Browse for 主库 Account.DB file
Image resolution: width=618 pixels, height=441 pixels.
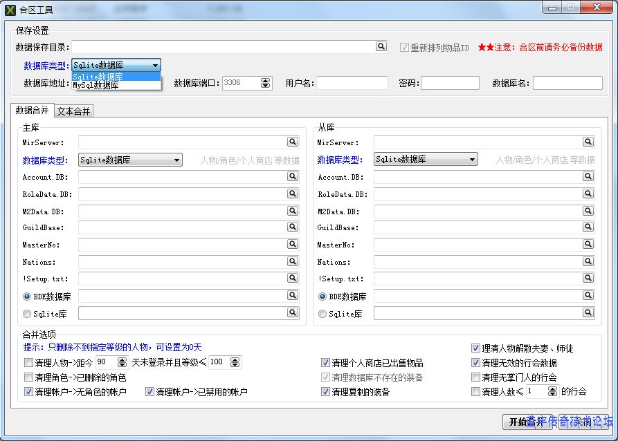(x=293, y=177)
